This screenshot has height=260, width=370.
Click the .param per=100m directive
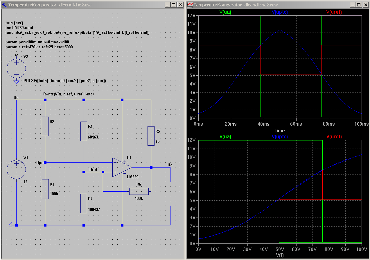(x=37, y=42)
